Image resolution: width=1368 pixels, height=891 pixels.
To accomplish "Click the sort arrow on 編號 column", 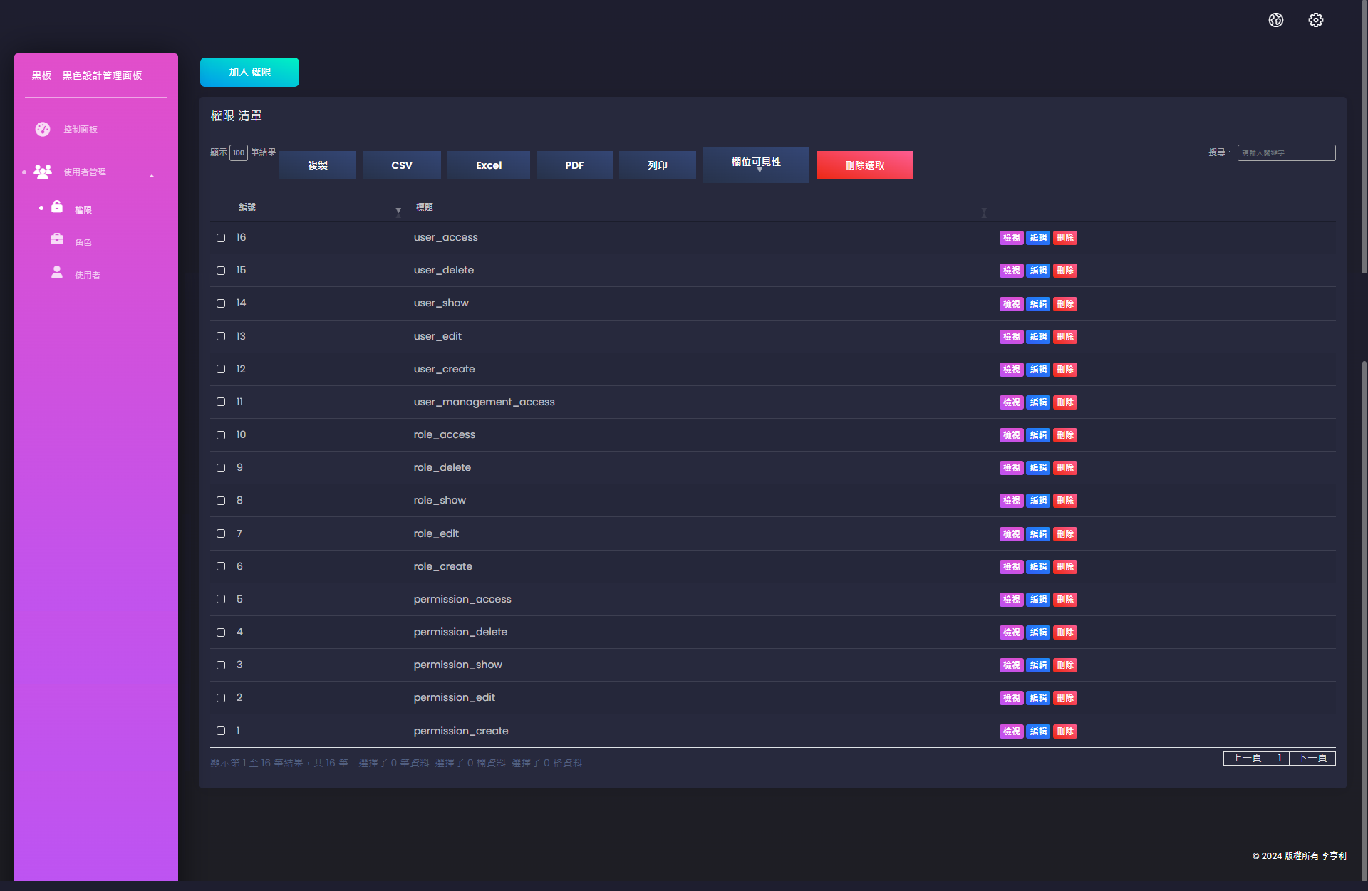I will tap(398, 211).
